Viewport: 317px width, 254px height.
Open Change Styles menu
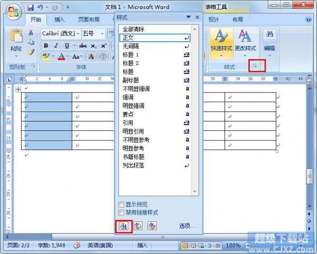click(x=245, y=43)
